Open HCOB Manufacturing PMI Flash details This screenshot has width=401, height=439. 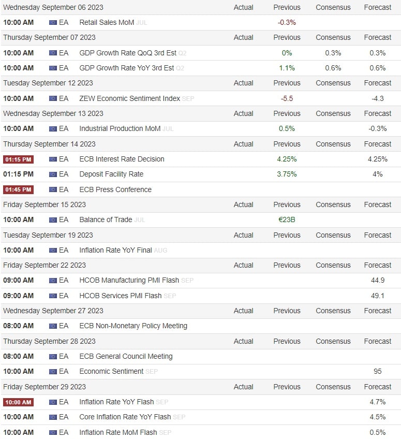[129, 280]
